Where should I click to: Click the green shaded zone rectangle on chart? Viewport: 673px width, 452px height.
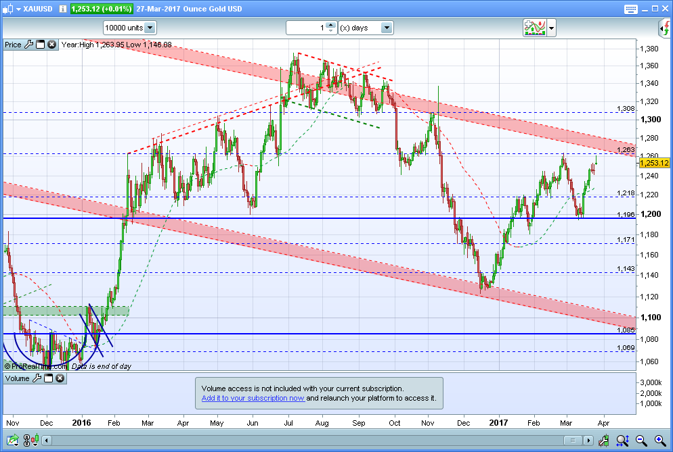tap(66, 311)
